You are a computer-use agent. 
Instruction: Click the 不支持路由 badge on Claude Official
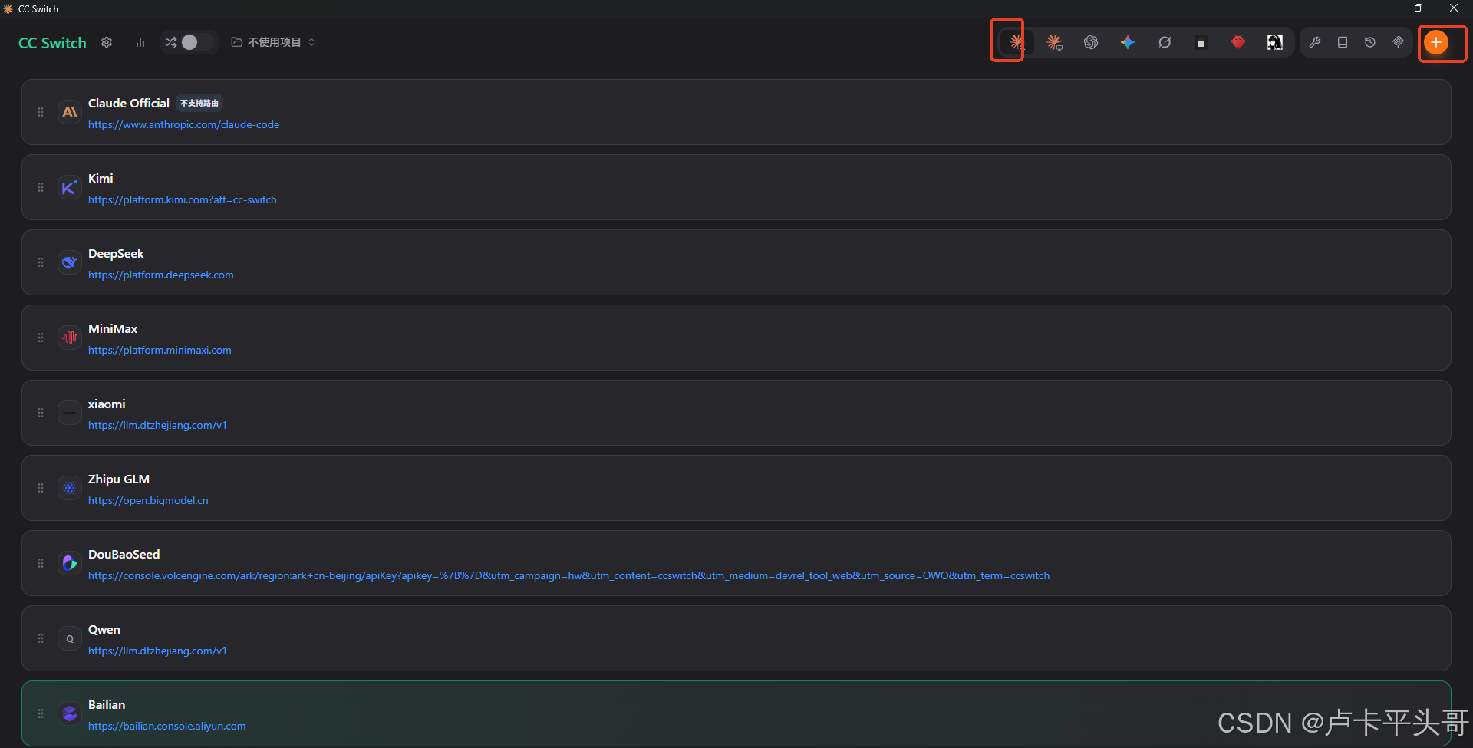[199, 103]
